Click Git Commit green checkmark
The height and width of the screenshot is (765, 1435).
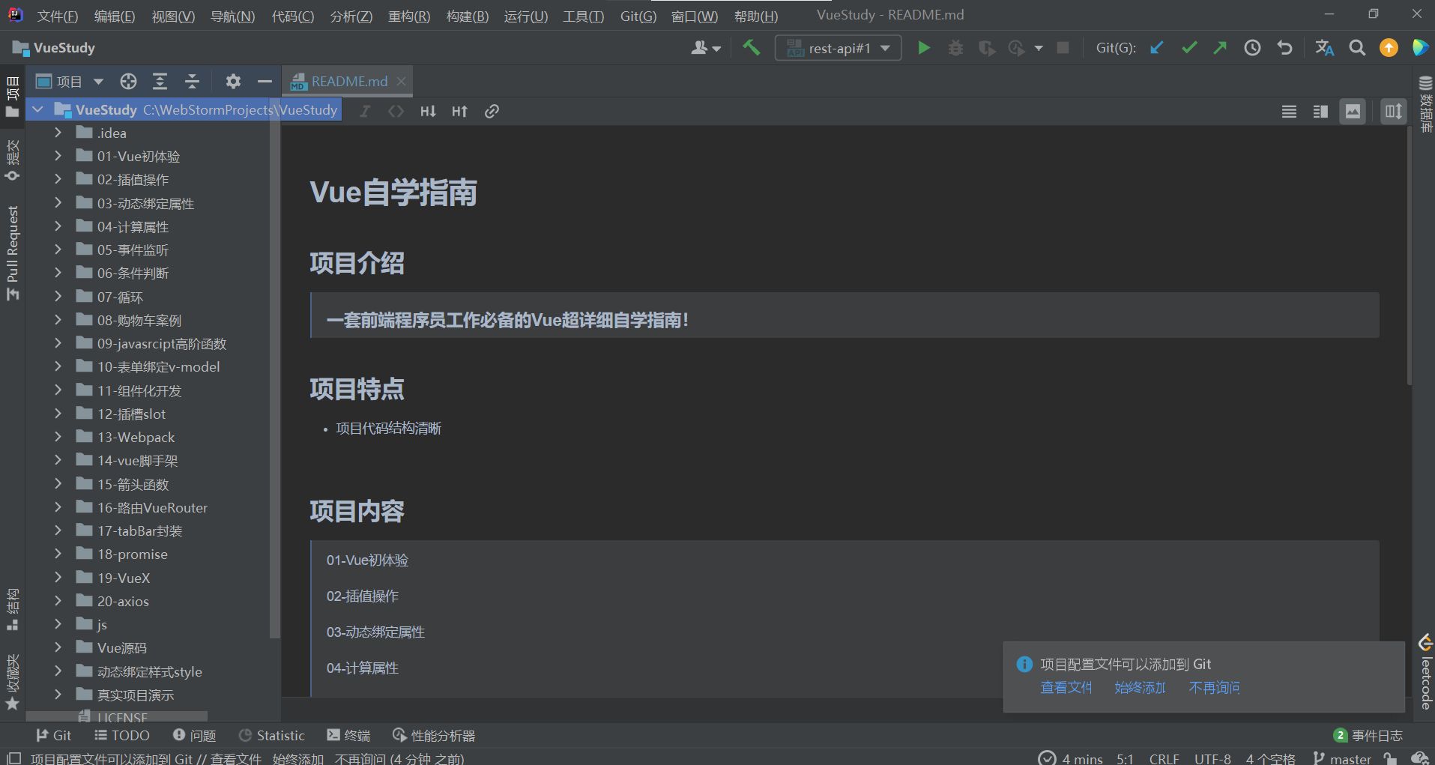point(1189,48)
